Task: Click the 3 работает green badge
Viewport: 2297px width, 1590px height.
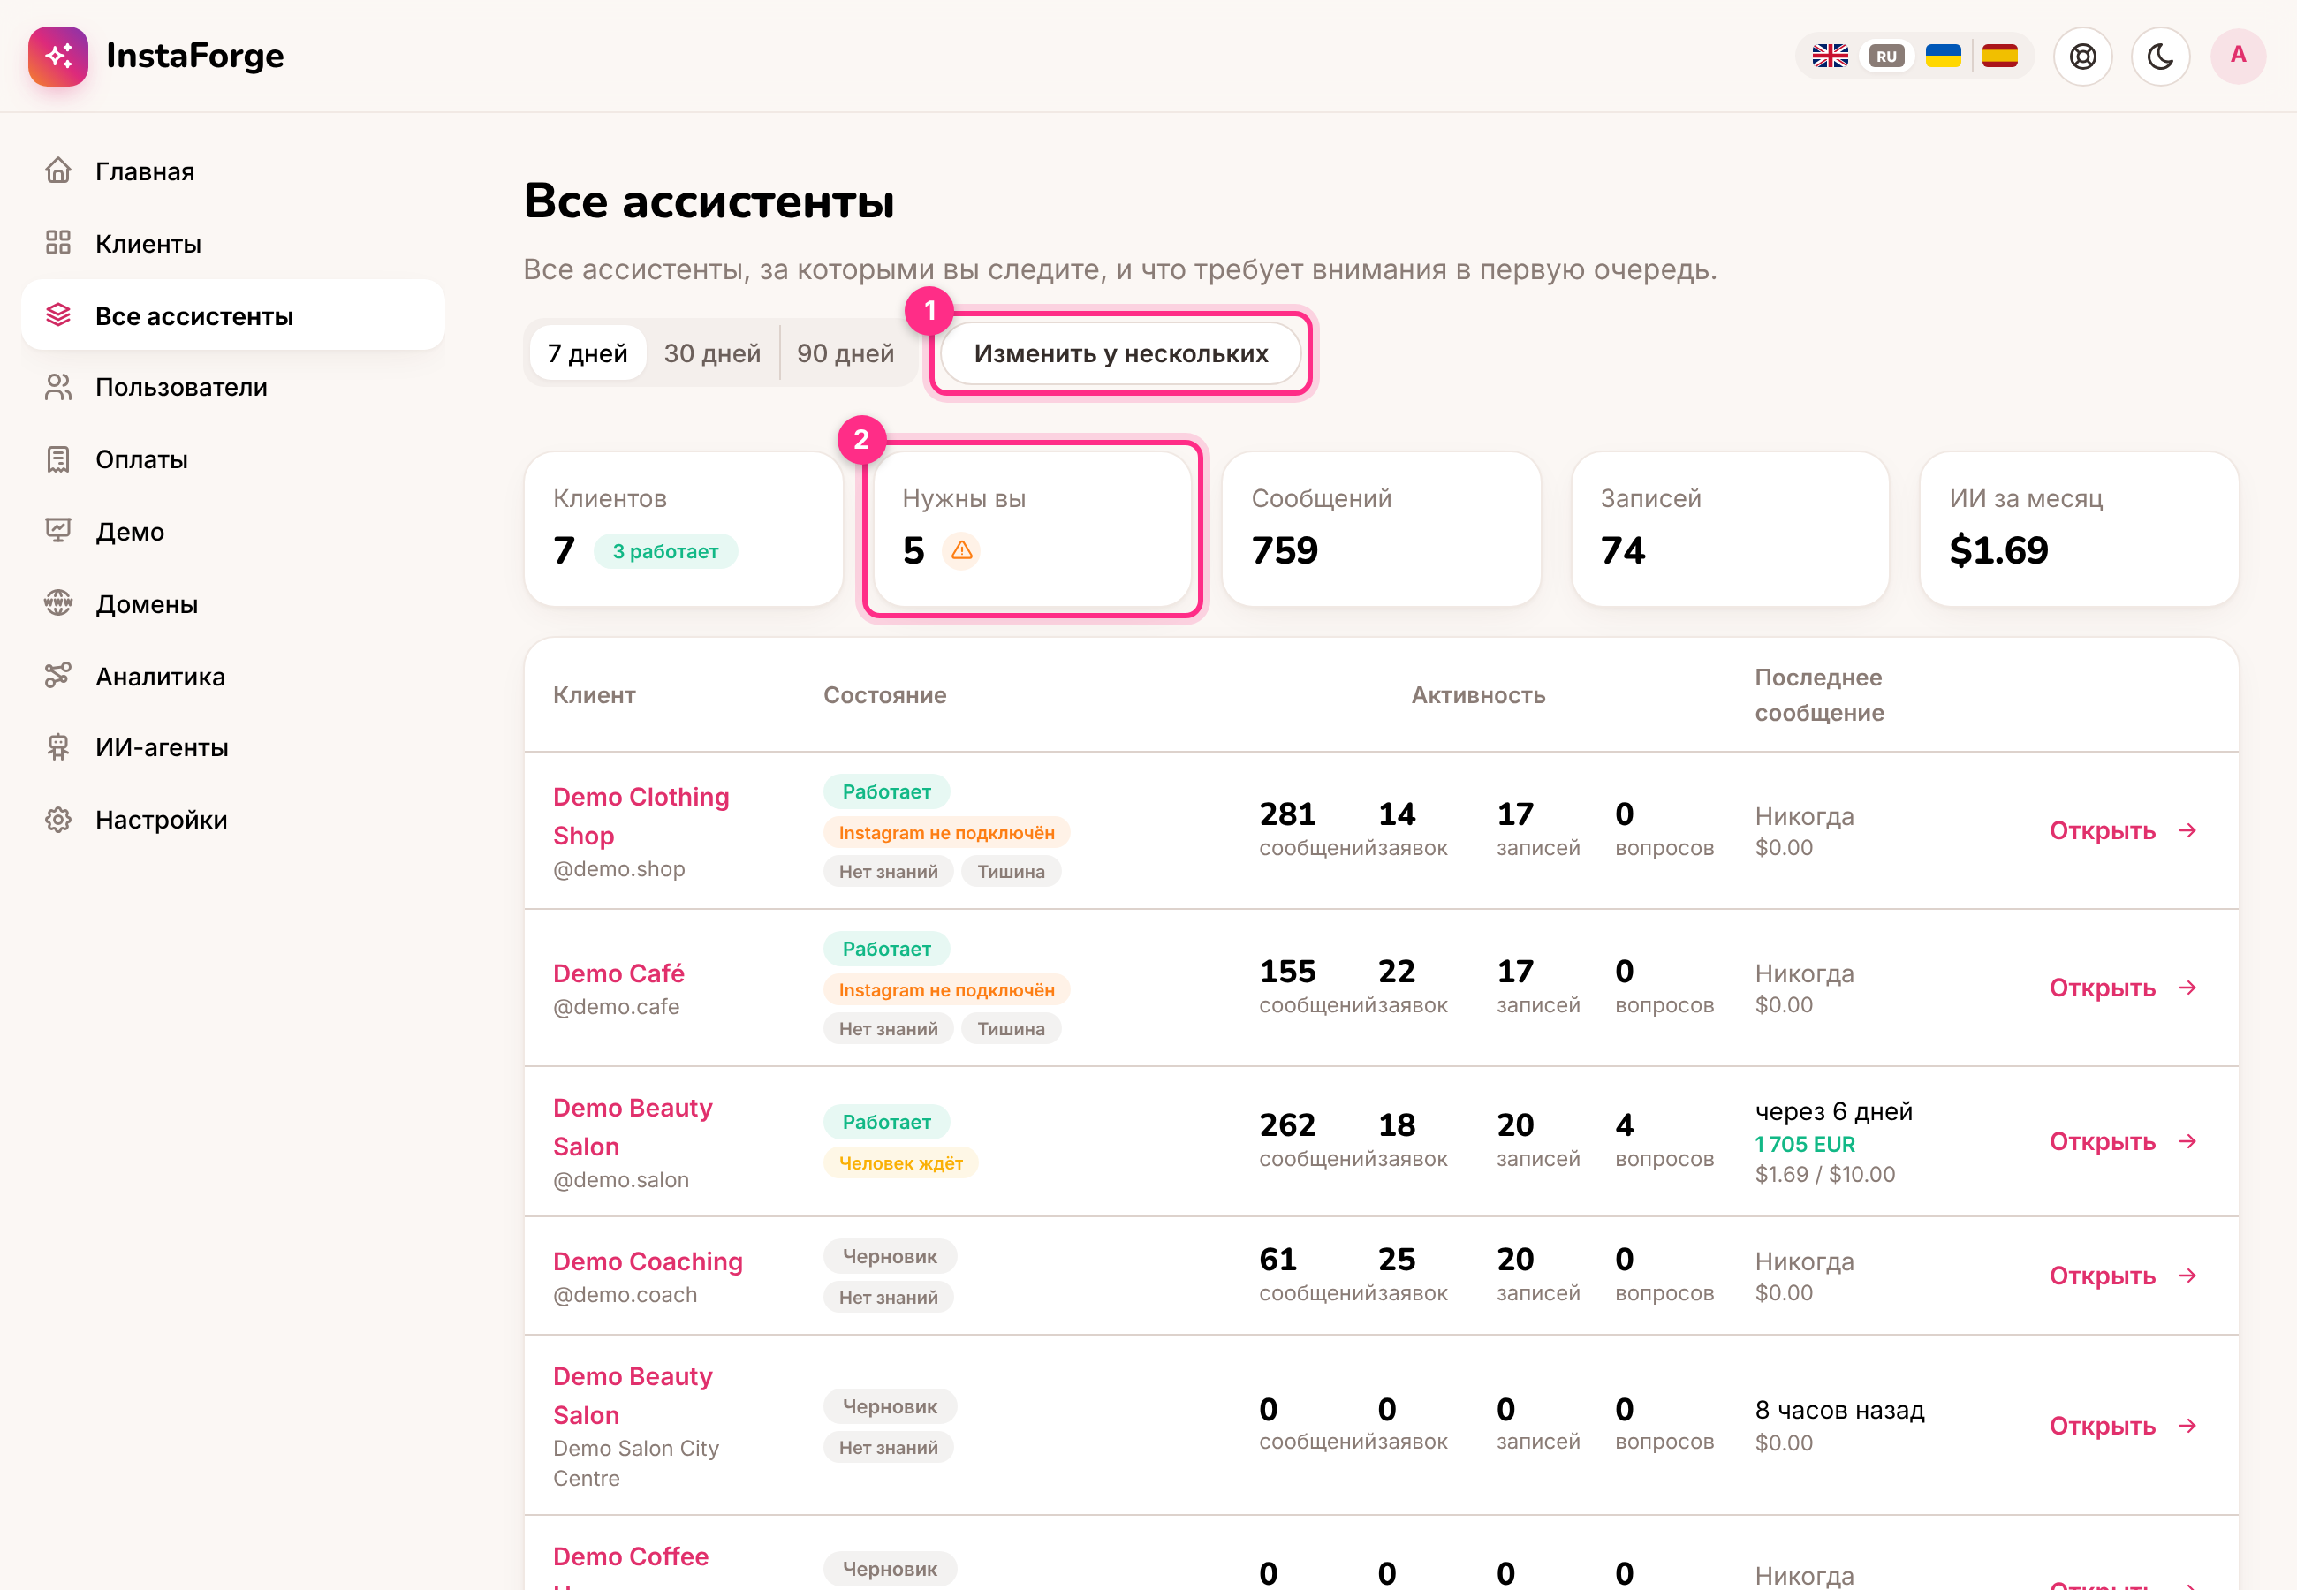Action: click(x=665, y=551)
